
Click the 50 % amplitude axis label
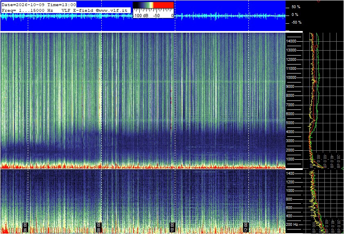pyautogui.click(x=296, y=7)
